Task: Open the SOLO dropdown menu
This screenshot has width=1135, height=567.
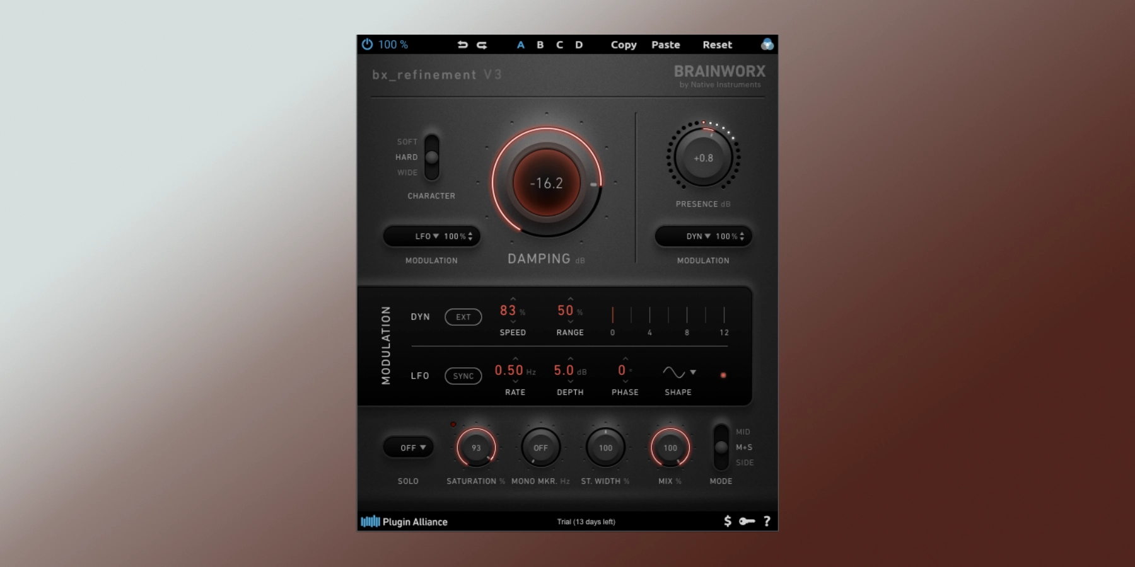Action: click(x=408, y=447)
